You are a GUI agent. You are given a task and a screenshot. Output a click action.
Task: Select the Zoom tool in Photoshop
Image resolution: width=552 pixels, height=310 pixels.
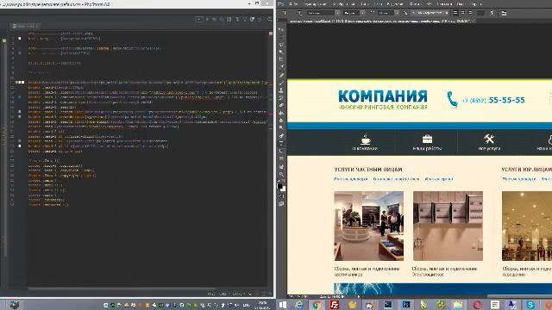[x=281, y=174]
